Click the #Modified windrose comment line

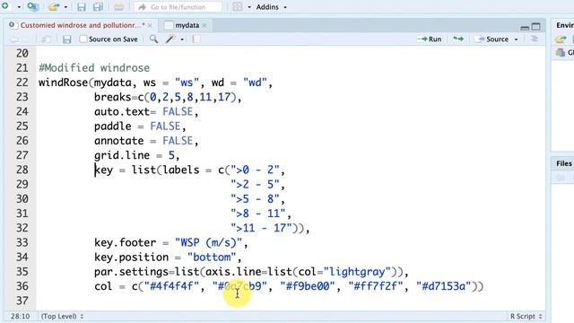pyautogui.click(x=94, y=68)
